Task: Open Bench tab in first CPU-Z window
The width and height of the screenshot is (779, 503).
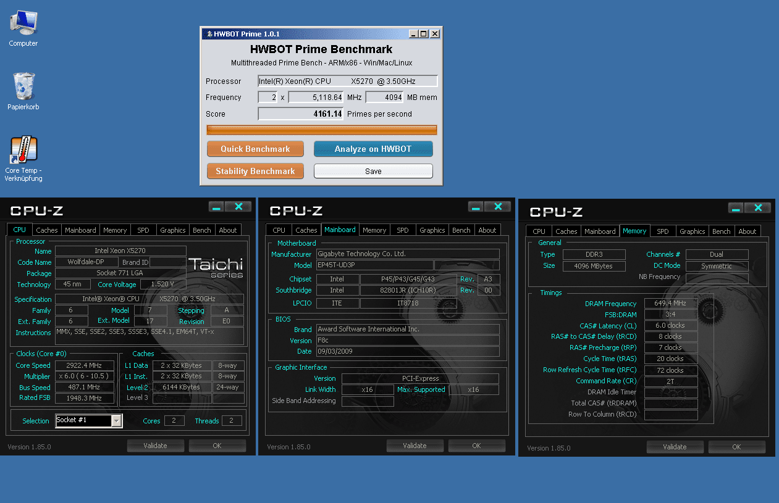Action: [x=202, y=230]
